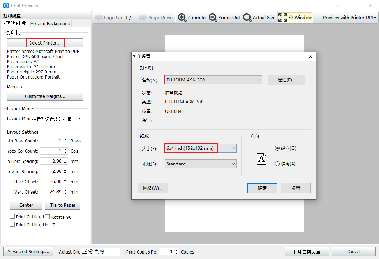
Task: Toggle the Rotate 90 checkbox
Action: point(48,217)
